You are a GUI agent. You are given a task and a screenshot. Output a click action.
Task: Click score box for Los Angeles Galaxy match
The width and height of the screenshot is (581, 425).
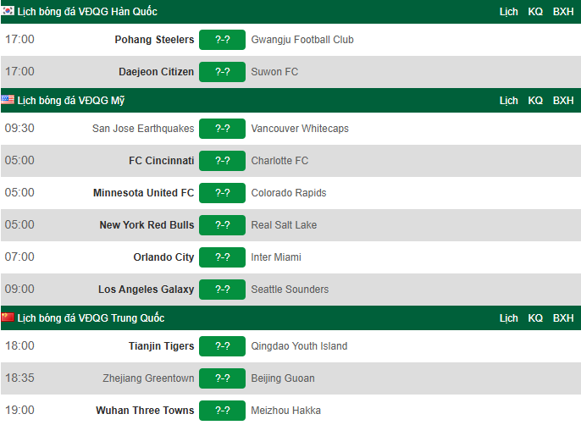(222, 290)
